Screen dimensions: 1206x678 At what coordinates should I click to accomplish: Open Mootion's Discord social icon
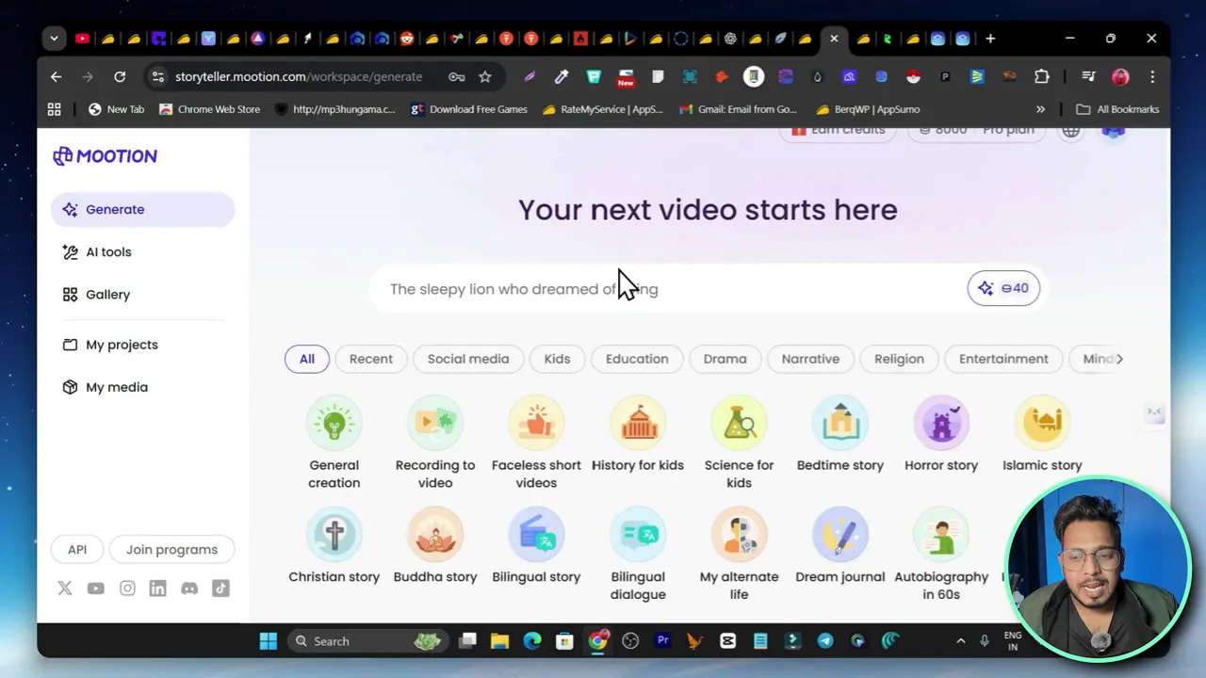[x=189, y=588]
